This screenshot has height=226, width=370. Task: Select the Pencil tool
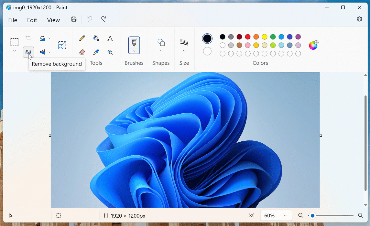82,38
